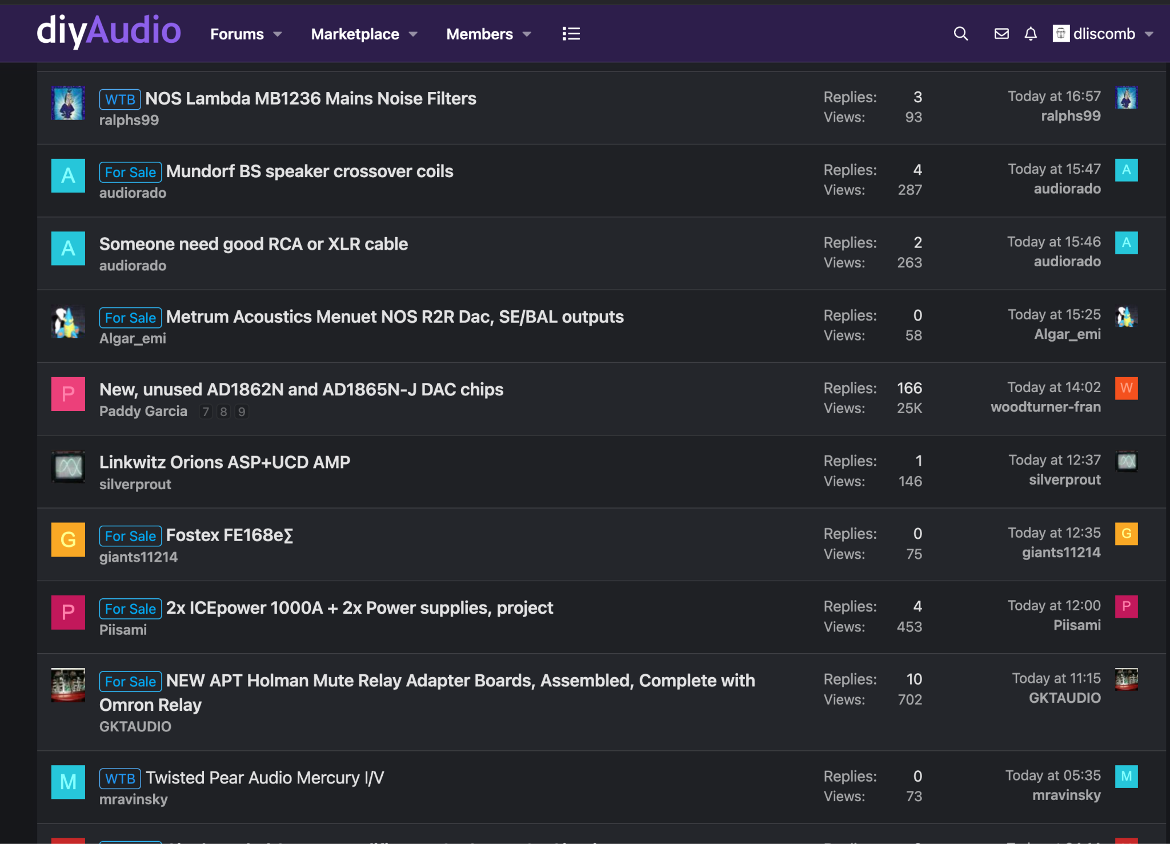Click small audiorado avatar at 15:46
This screenshot has height=844, width=1170.
1126,243
